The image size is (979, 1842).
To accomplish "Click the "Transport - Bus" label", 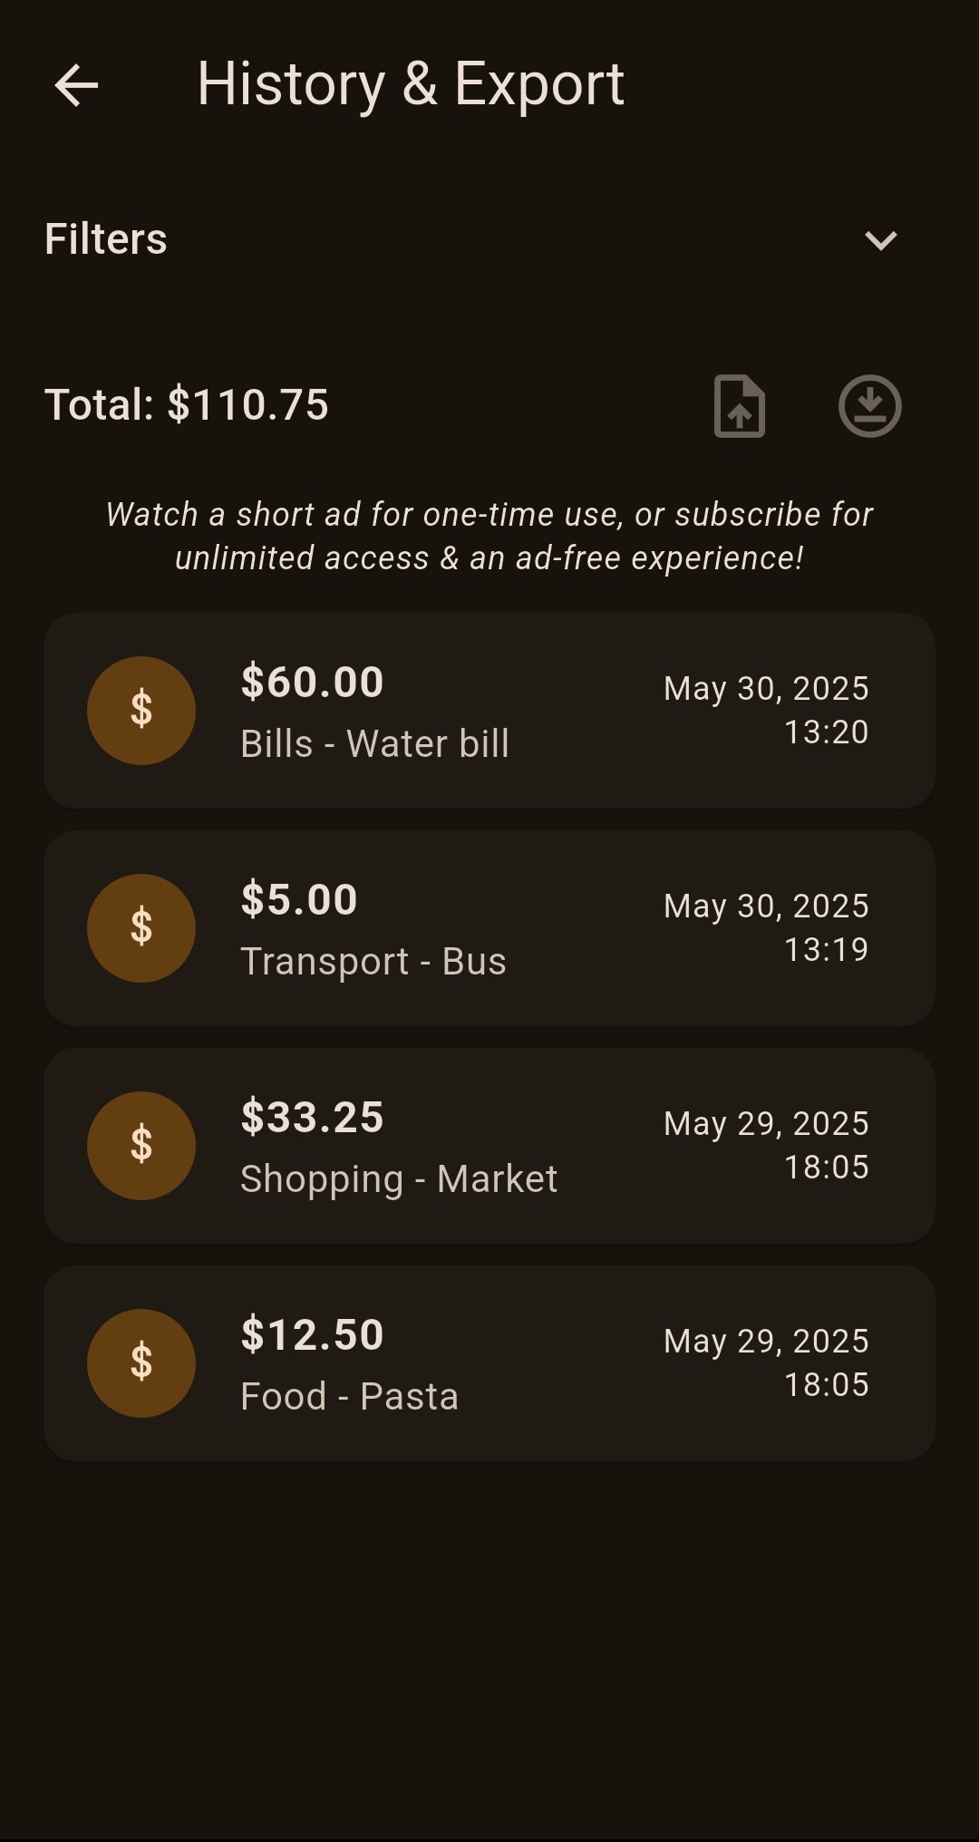I will click(373, 962).
